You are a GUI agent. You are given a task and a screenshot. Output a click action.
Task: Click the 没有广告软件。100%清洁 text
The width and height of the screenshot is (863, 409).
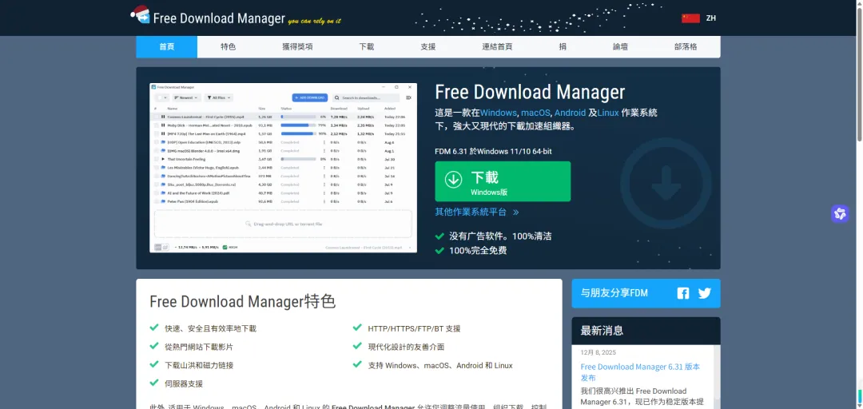pyautogui.click(x=500, y=236)
